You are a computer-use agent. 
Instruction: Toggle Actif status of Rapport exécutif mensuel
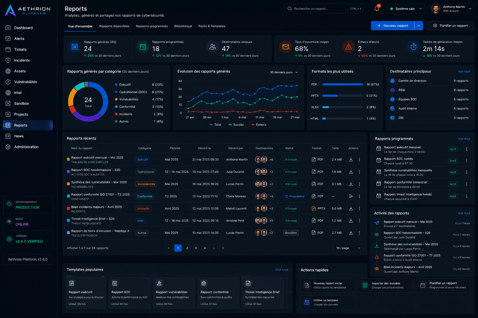tap(453, 149)
